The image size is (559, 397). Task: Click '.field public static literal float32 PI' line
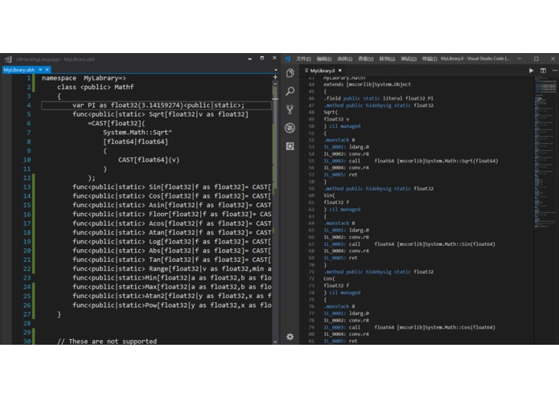coord(378,98)
